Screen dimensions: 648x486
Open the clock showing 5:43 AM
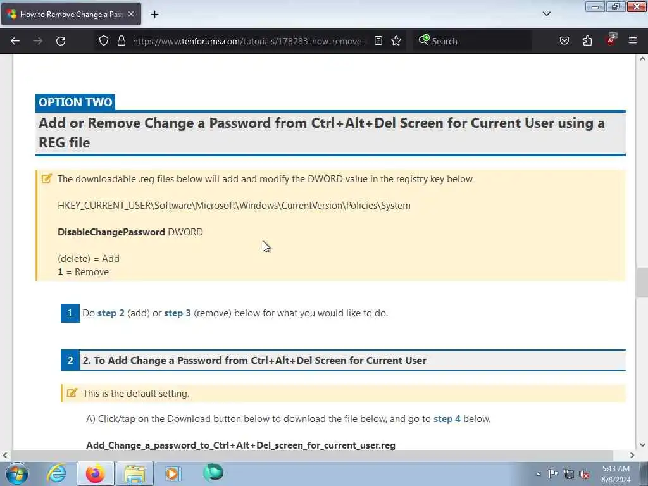tap(616, 474)
